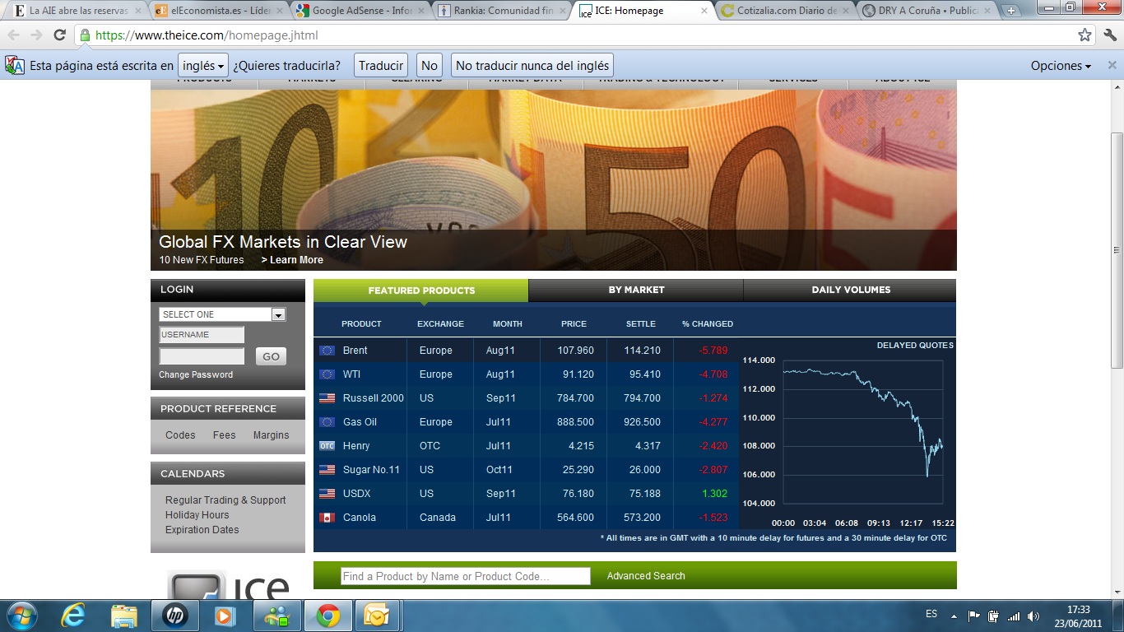The height and width of the screenshot is (632, 1124).
Task: Click the page vertical scrollbar thumb
Action: [1117, 250]
